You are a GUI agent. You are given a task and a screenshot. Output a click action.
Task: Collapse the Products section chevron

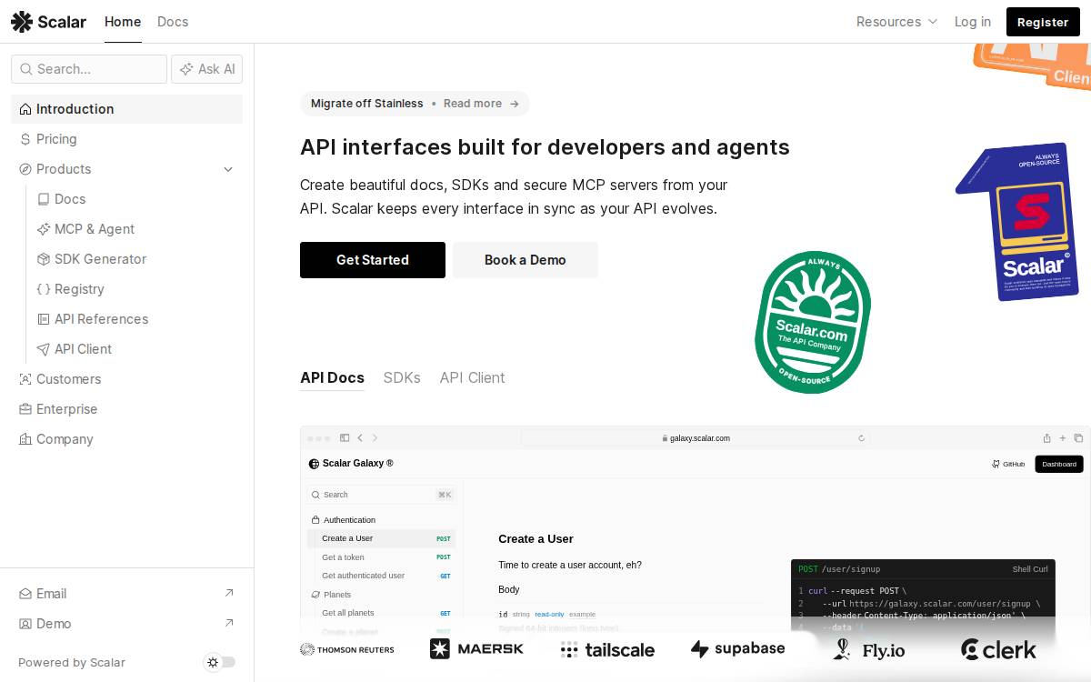(228, 169)
